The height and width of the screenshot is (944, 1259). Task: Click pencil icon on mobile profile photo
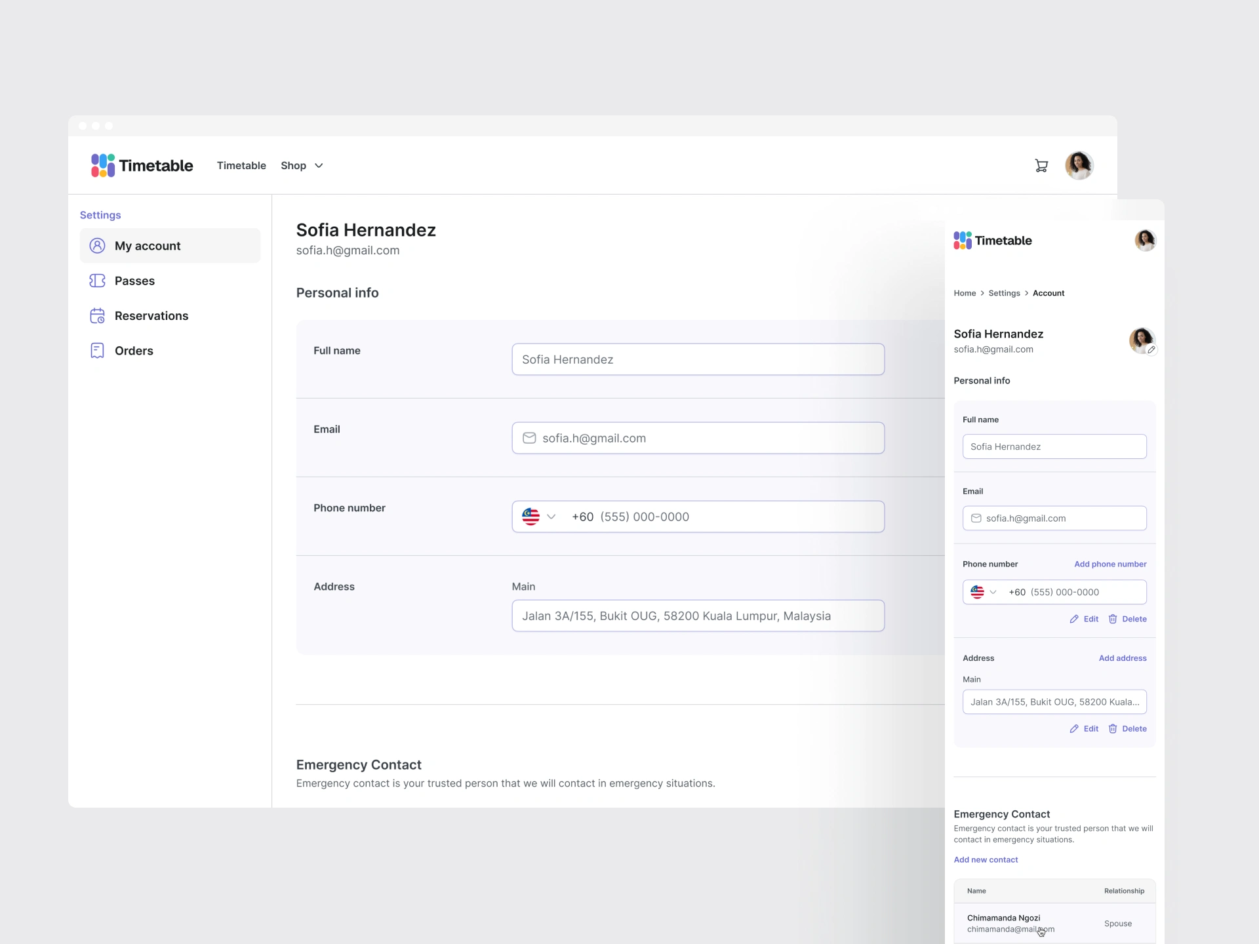(1151, 350)
